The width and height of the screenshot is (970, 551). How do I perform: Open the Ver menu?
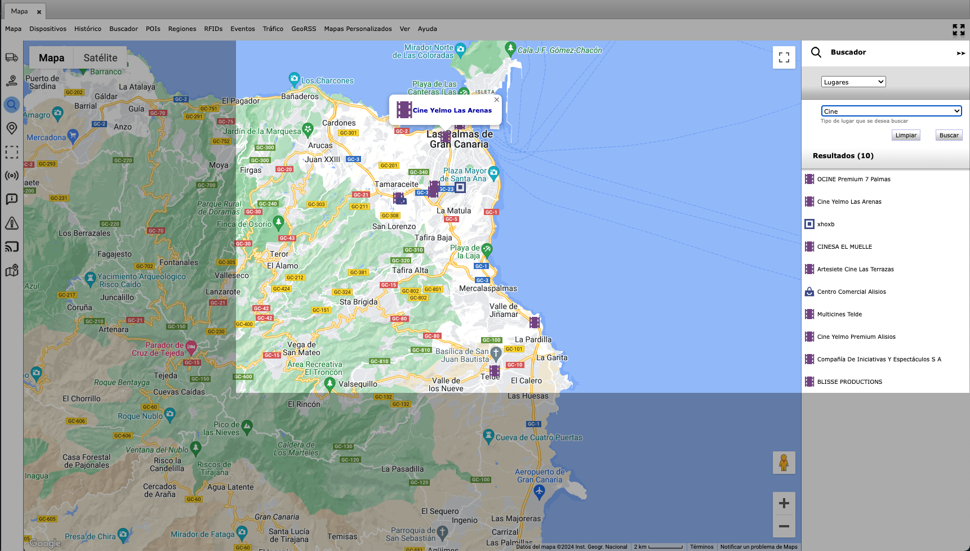click(405, 29)
